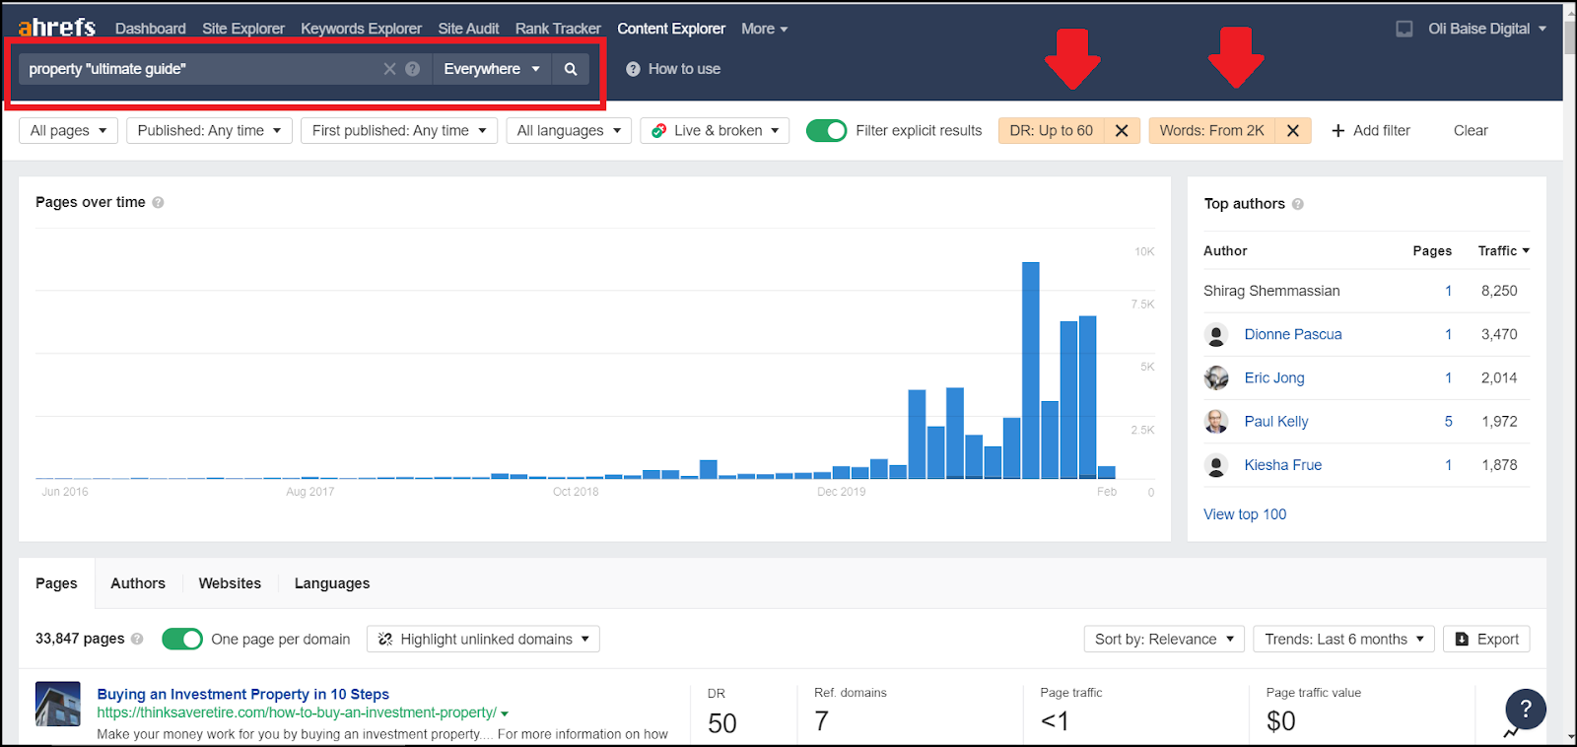Click the Pages column header in Top authors

point(1432,251)
